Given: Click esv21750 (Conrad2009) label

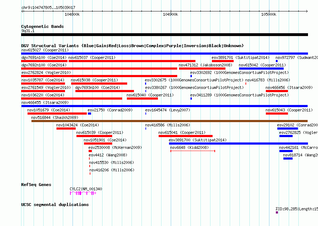Looking at the screenshot, I should pyautogui.click(x=110, y=110).
